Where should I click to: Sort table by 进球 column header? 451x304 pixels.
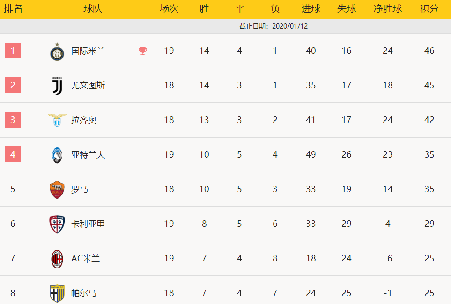311,8
